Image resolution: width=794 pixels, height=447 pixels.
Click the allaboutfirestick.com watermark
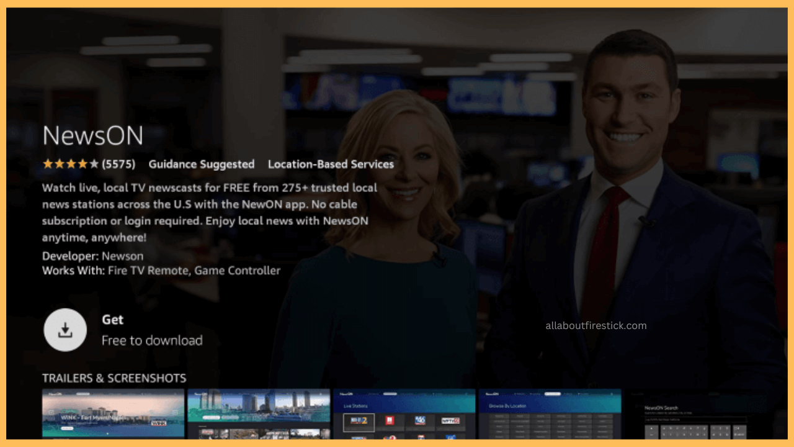(596, 325)
